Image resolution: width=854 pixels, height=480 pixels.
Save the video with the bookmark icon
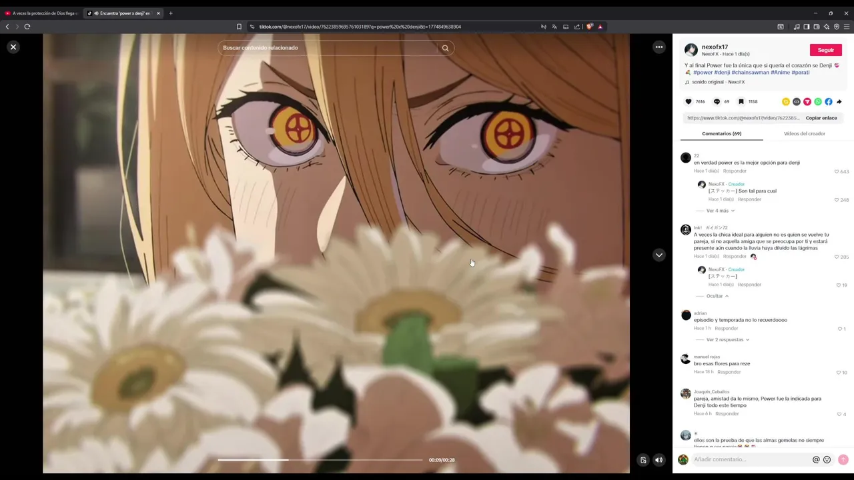coord(741,101)
